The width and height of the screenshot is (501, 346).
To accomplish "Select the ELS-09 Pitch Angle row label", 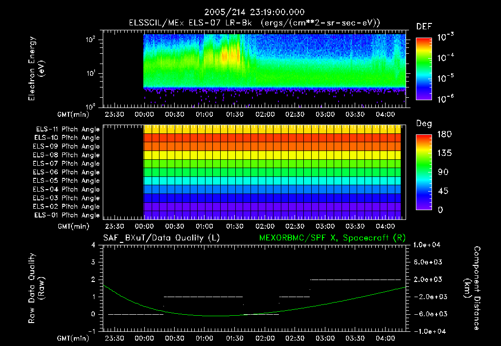I will 67,147.
